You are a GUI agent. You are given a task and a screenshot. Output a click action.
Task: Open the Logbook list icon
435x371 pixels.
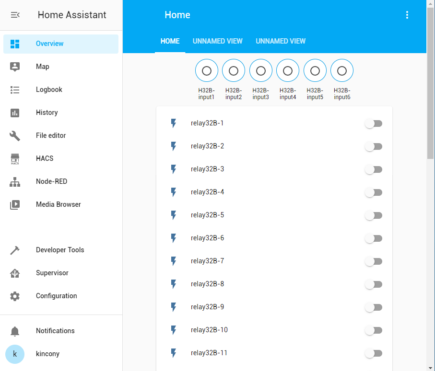click(15, 90)
